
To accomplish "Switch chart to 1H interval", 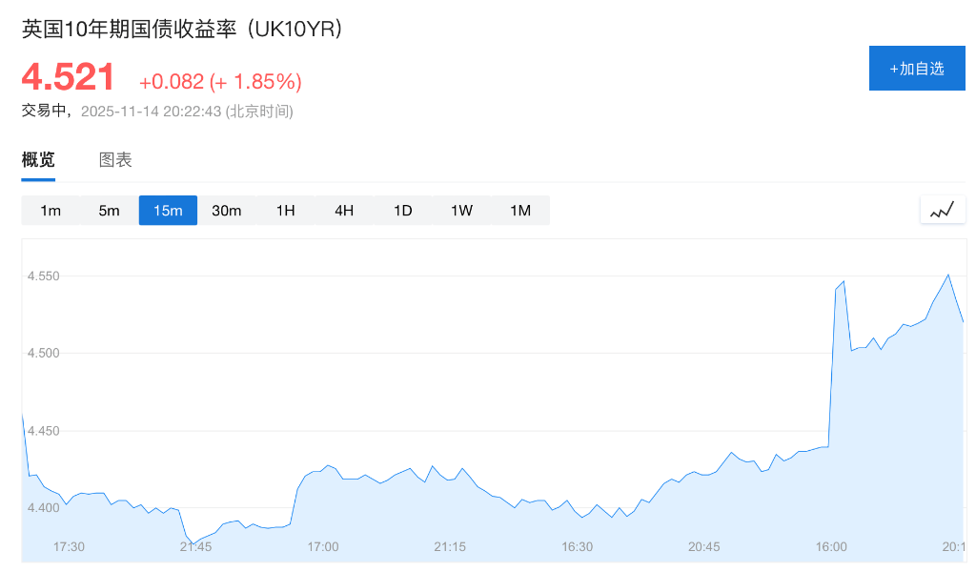I will pyautogui.click(x=285, y=211).
